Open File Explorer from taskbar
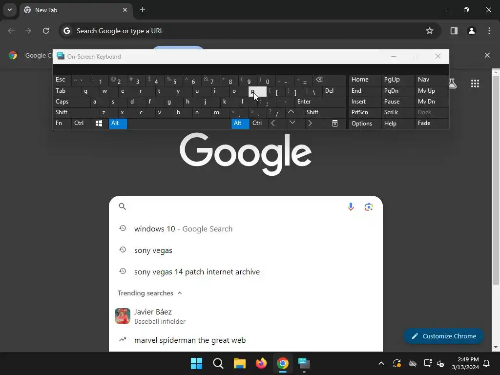500x375 pixels. pos(239,363)
